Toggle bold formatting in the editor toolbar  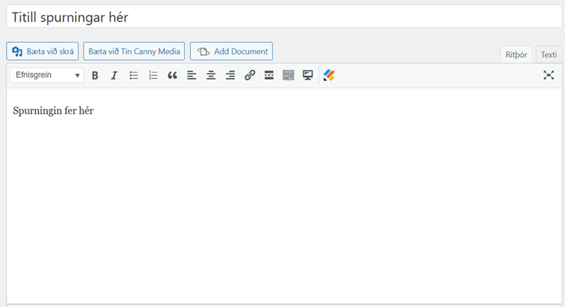point(95,75)
